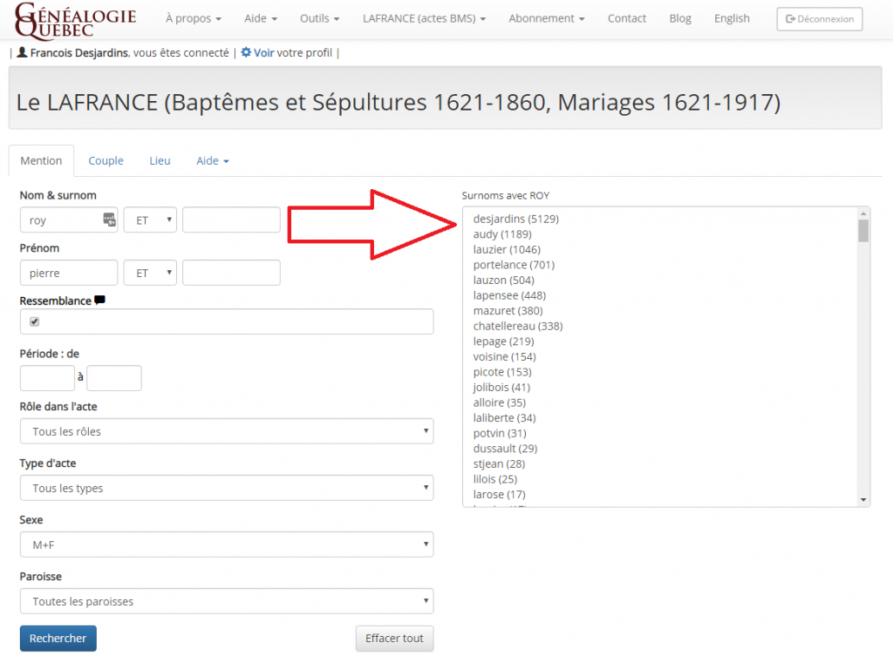
Task: Open the Sexe dropdown showing M+F
Action: click(x=227, y=544)
